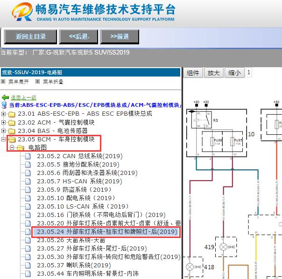
Task: Click the R3 relay in the diagram
Action: pos(201,120)
